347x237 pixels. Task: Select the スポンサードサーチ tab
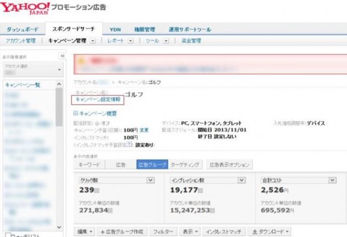(73, 29)
